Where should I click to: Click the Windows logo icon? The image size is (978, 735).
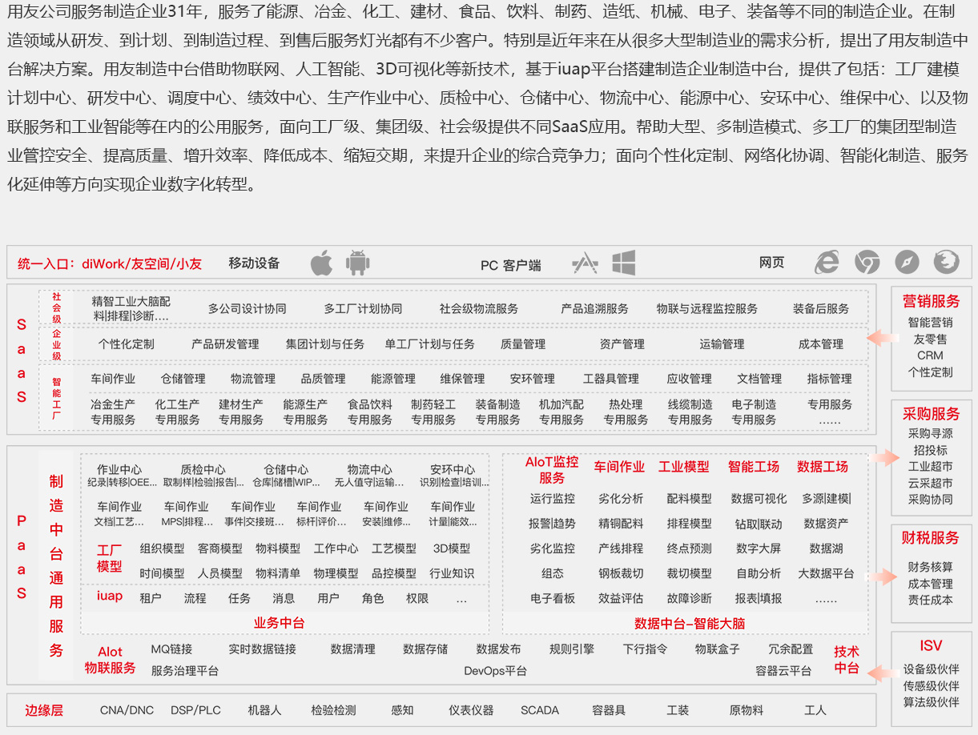(623, 263)
